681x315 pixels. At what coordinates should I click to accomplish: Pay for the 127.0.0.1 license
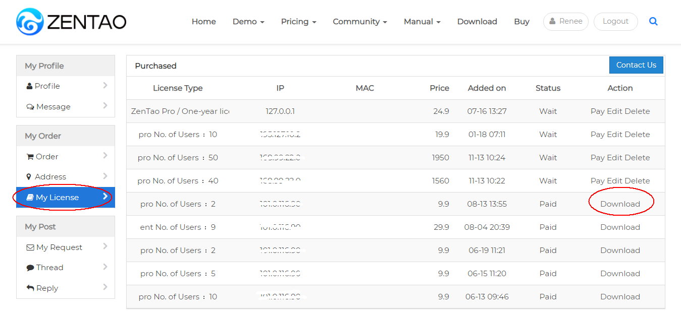tap(597, 111)
